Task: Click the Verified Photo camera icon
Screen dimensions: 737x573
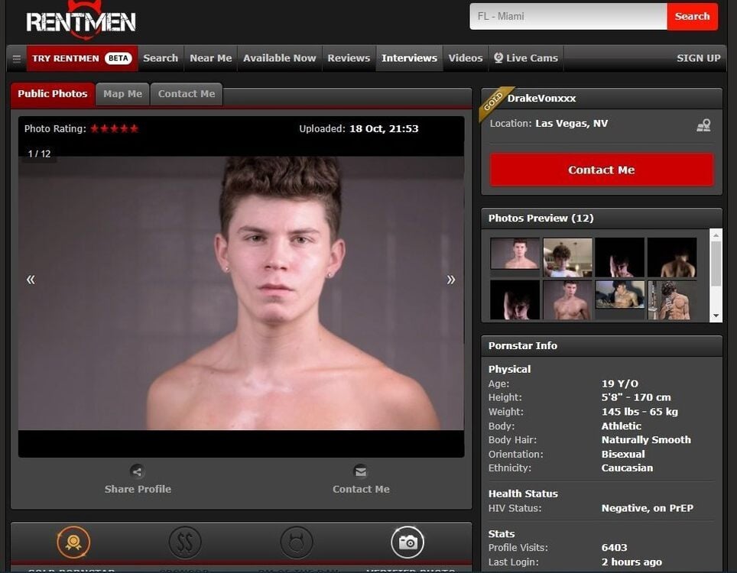Action: (x=407, y=542)
